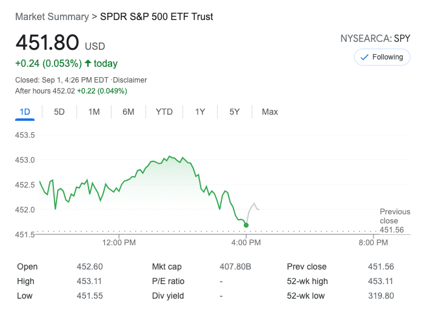Click the green closing price dot
The width and height of the screenshot is (422, 309).
(246, 225)
